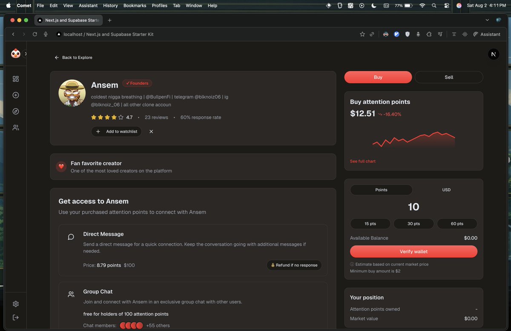Image resolution: width=511 pixels, height=331 pixels.
Task: Click the +55 others members text
Action: [x=158, y=325]
